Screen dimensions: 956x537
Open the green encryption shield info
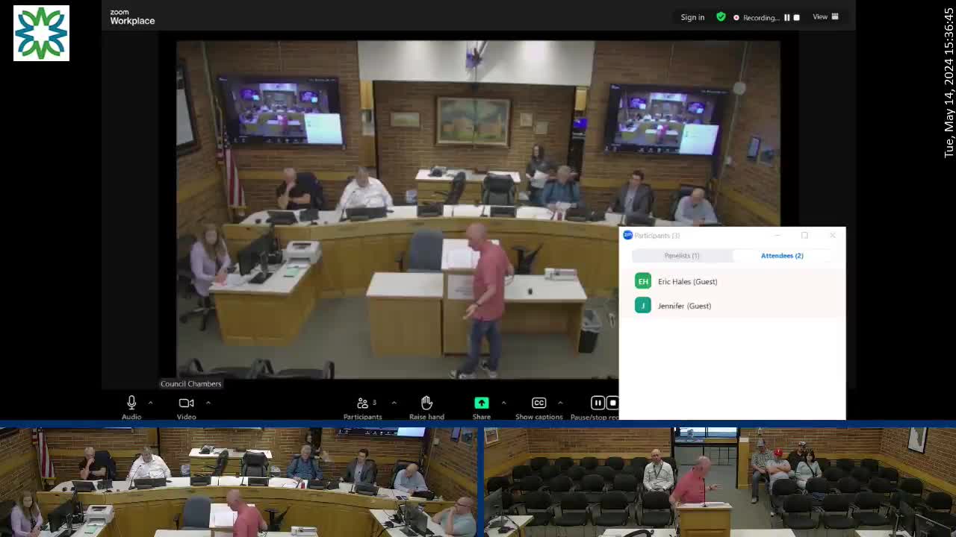click(x=721, y=16)
